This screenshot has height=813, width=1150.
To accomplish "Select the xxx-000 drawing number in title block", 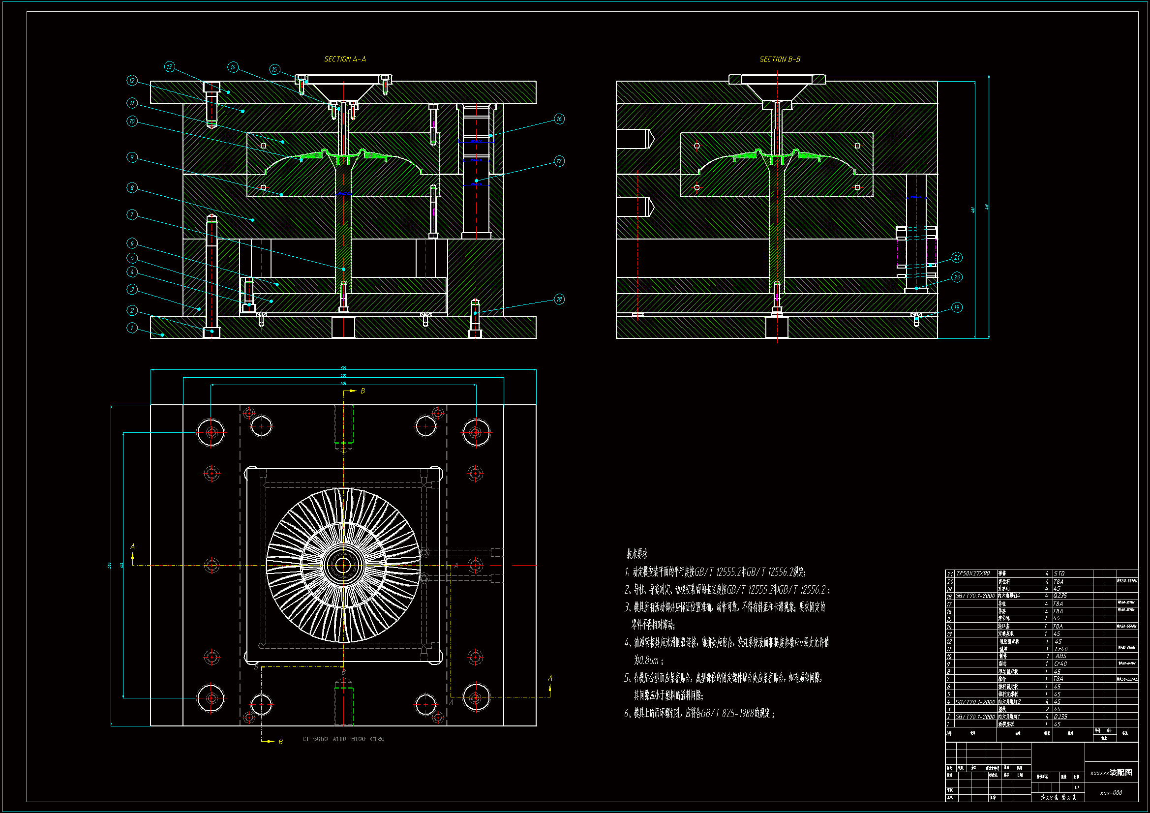I will pos(1111,793).
